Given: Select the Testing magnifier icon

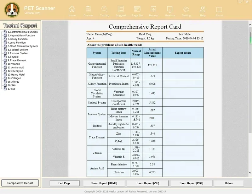Looking at the screenshot, I should pyautogui.click(x=105, y=9).
